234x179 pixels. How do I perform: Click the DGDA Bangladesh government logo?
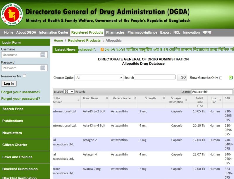pos(12,14)
